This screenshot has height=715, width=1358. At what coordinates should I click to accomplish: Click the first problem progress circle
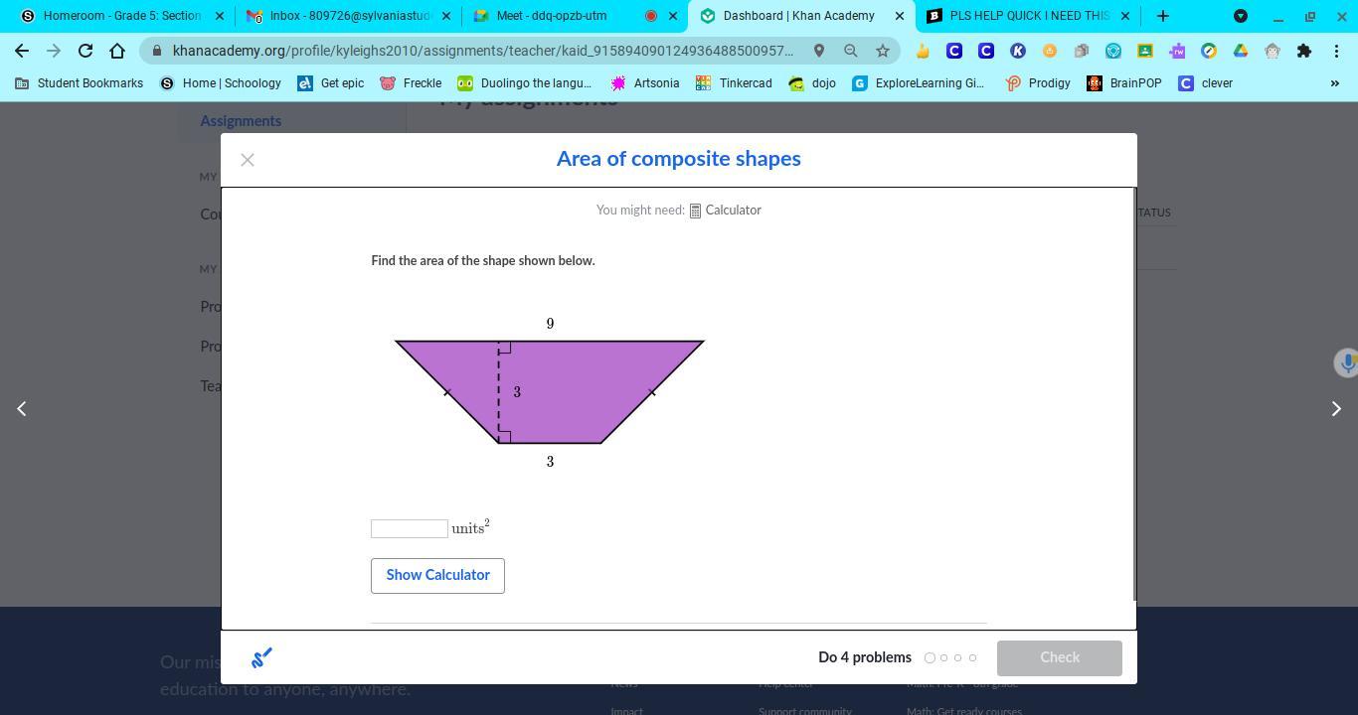click(930, 657)
